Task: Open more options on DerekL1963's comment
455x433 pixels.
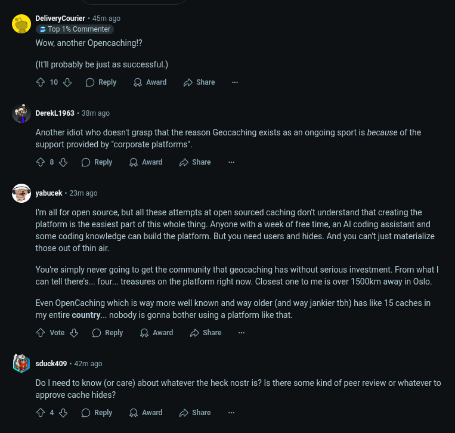Action: [x=231, y=162]
